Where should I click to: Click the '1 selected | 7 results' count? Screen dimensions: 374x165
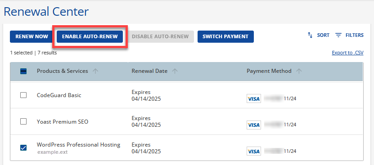pos(33,53)
